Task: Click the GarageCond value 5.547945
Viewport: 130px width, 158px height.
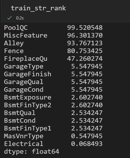Action: pos(87,90)
